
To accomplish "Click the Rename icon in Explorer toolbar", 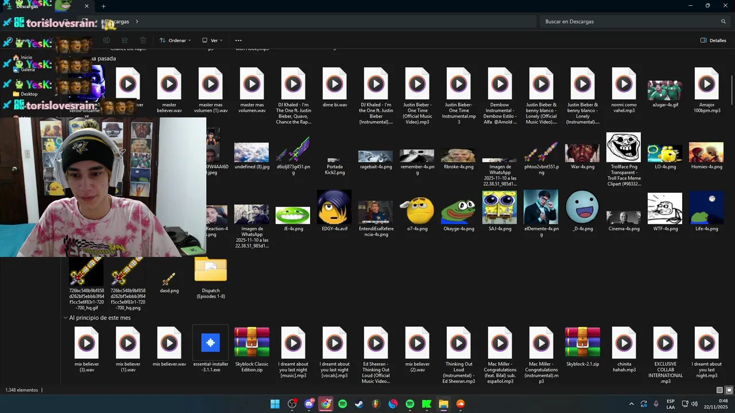I will point(106,40).
